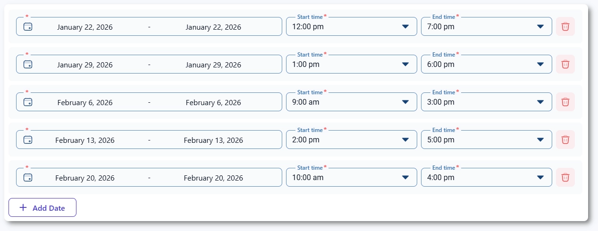Expand the 12:00 pm start time dropdown
The height and width of the screenshot is (231, 598).
click(x=351, y=27)
